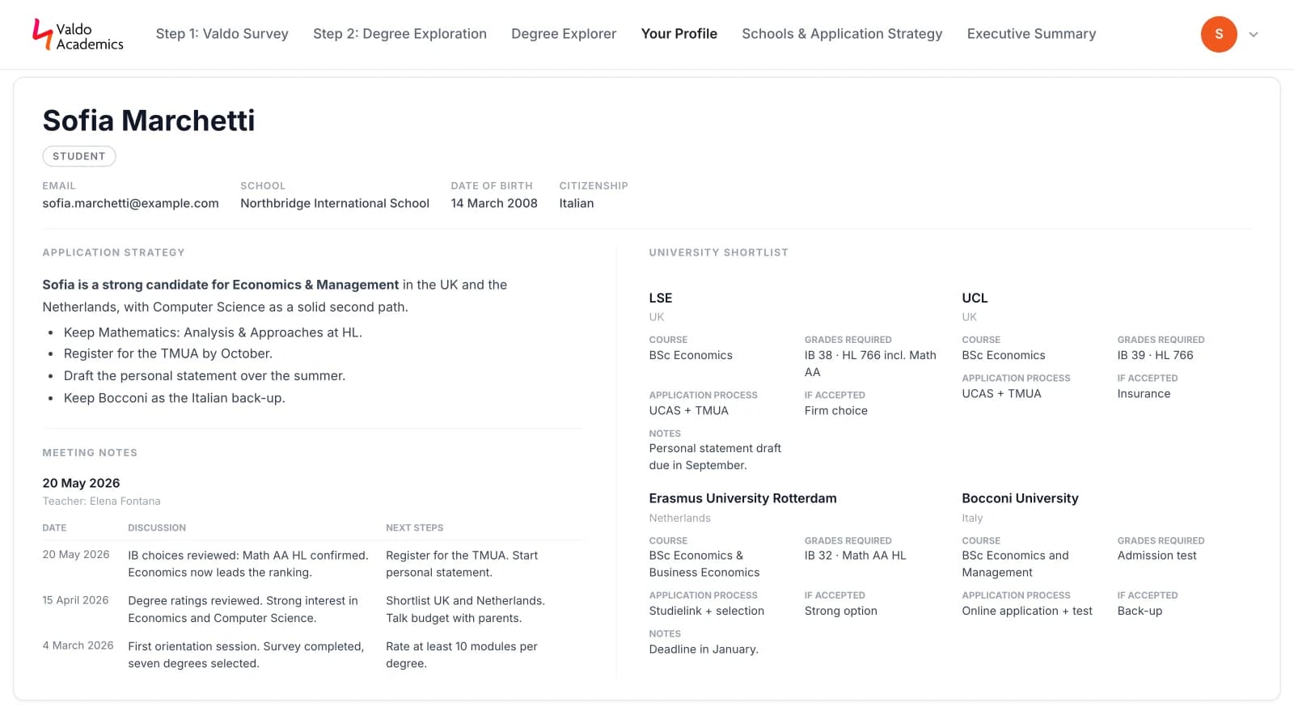Click Bocconi University heading
Viewport: 1294px width, 728px height.
[1021, 498]
